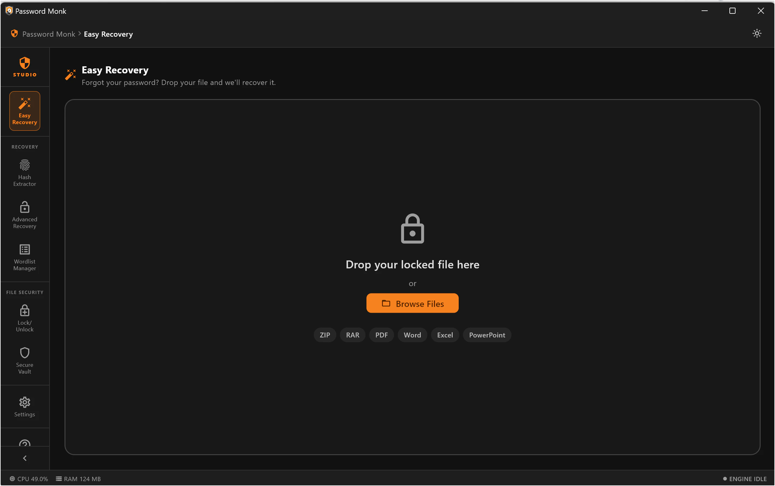Open the Wordlist Manager
Screen dimensions: 775x486
[24, 257]
